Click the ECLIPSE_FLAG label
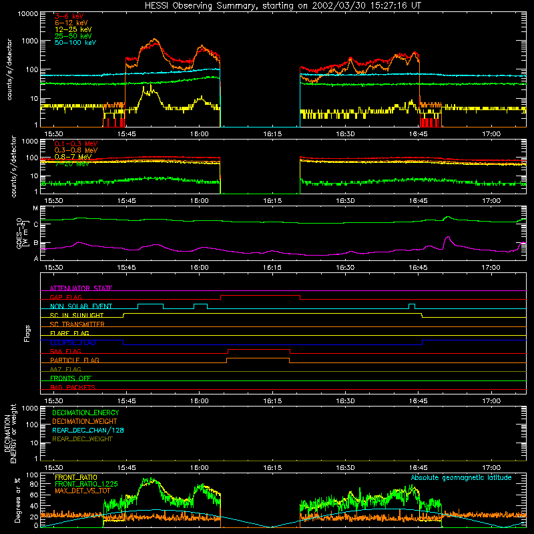This screenshot has width=534, height=534. coord(73,342)
